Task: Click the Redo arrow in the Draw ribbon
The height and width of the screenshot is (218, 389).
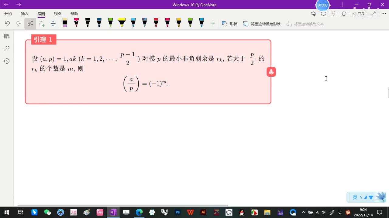Action: click(19, 24)
